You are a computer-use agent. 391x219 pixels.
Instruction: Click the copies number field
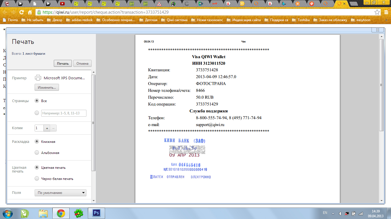point(39,128)
